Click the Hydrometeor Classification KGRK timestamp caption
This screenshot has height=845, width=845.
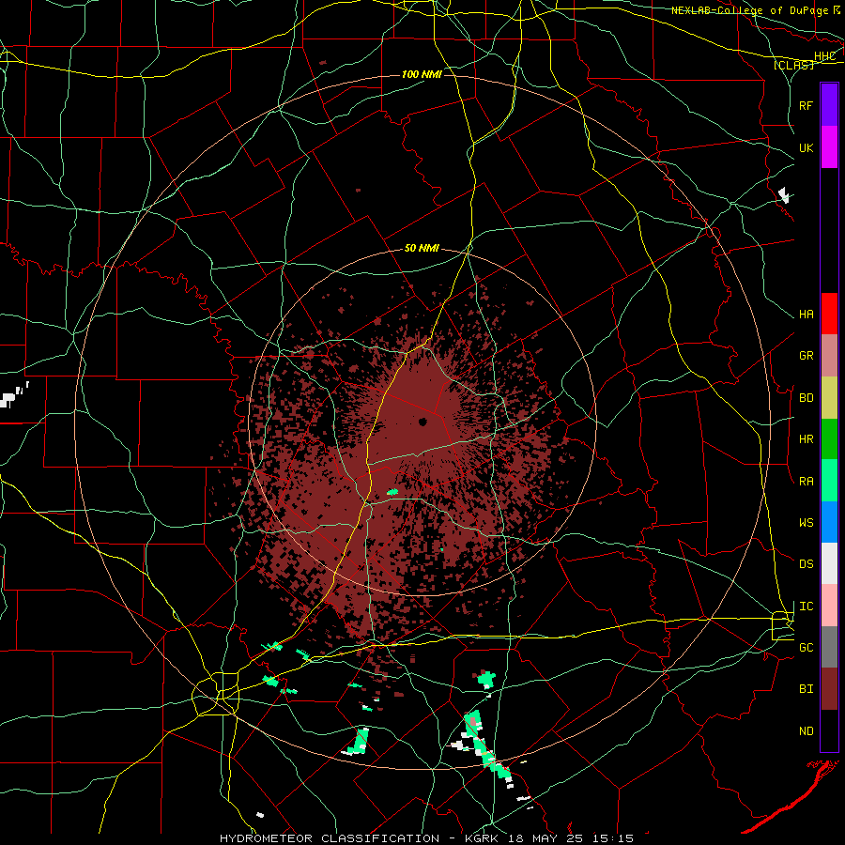click(x=426, y=838)
